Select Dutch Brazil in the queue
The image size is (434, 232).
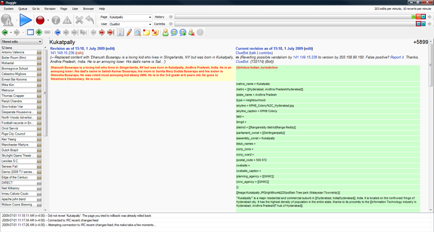tap(21, 150)
